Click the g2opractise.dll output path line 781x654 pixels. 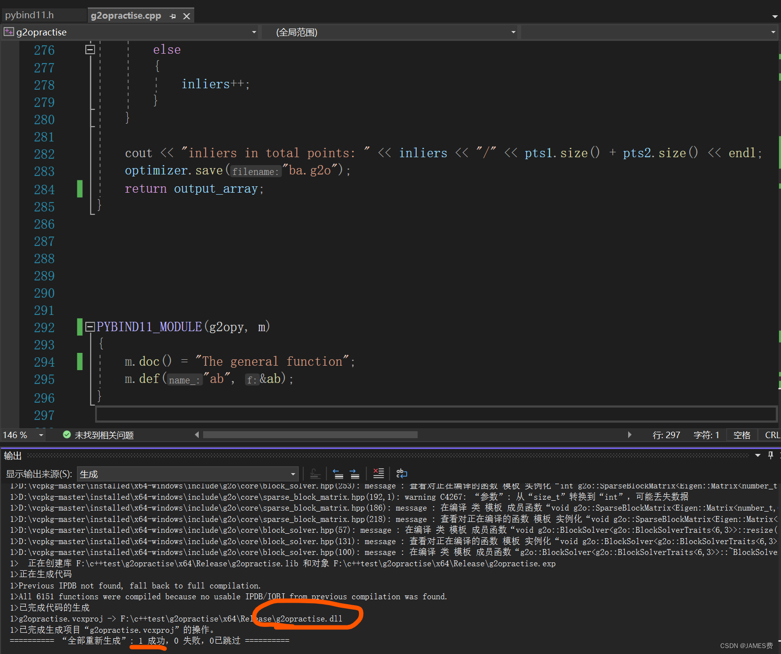176,619
